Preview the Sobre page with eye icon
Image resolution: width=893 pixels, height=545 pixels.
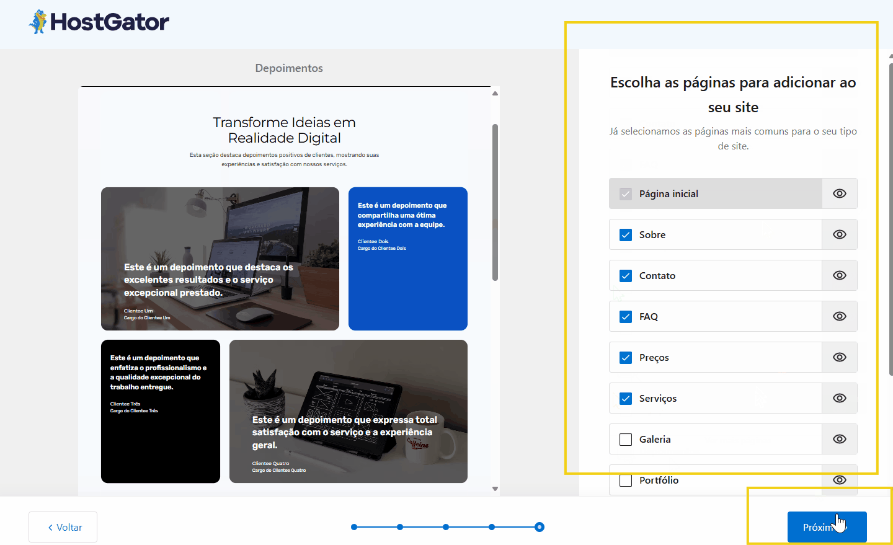point(840,234)
